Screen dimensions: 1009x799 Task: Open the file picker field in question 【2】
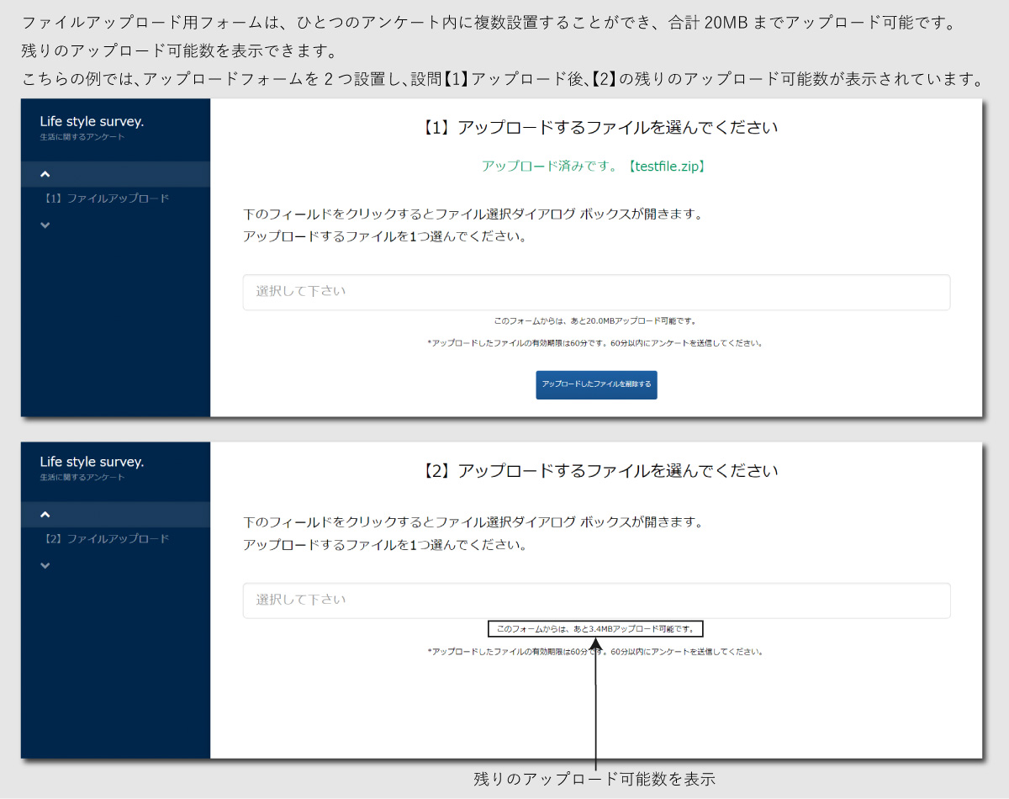coord(596,601)
